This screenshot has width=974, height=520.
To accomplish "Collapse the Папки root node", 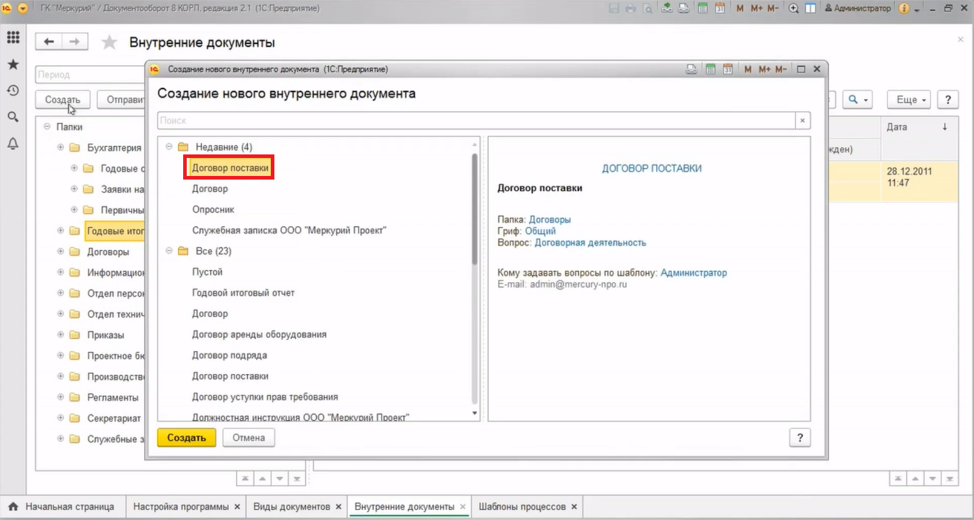I will 47,126.
